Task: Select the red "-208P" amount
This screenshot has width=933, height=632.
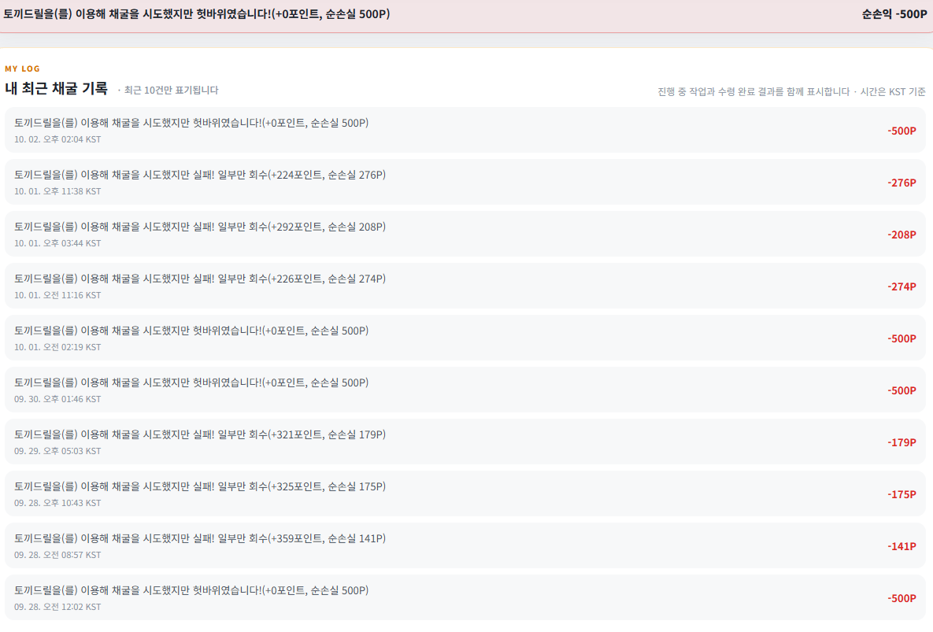Action: pos(902,235)
